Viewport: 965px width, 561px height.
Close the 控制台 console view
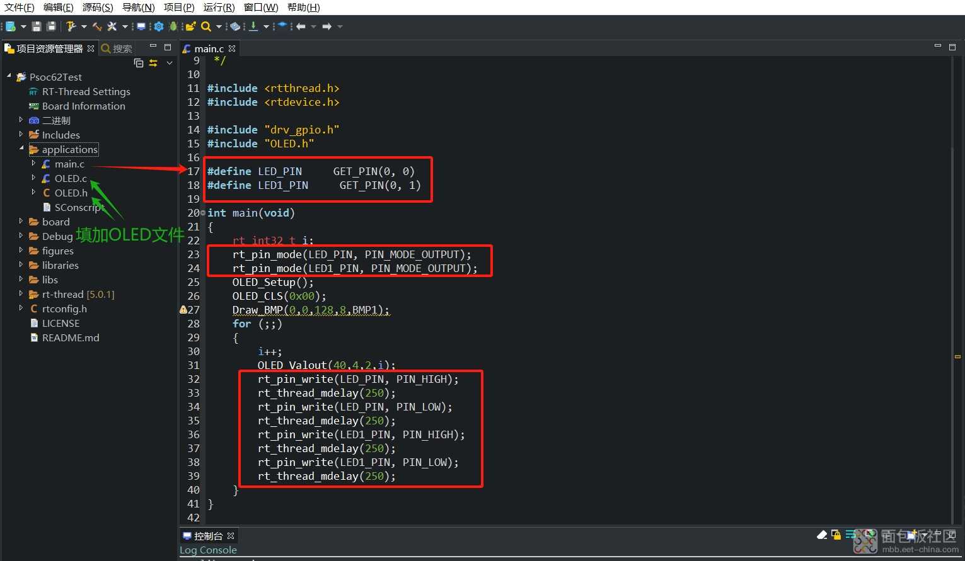231,536
